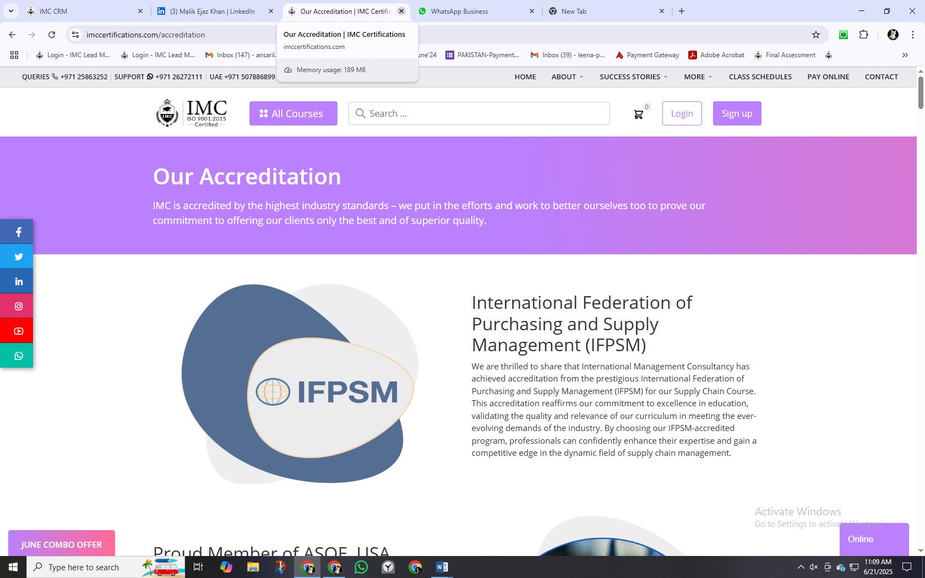This screenshot has height=578, width=925.
Task: Click the site Search input field
Action: [x=479, y=113]
